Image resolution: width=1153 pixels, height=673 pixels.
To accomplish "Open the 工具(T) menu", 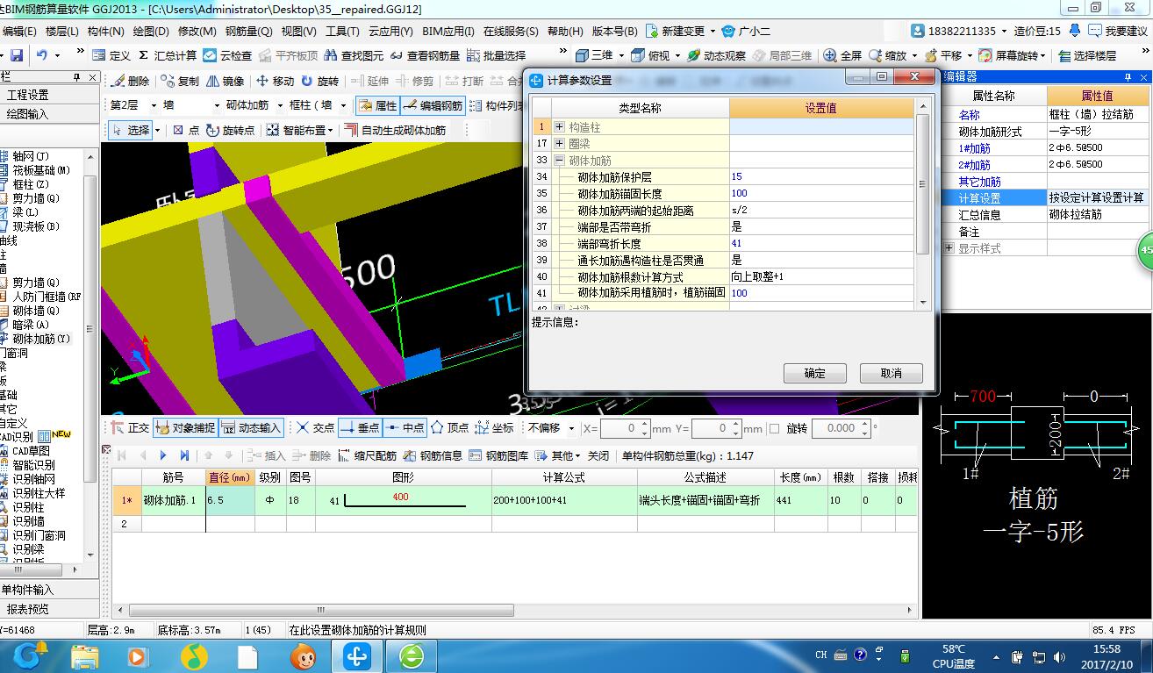I will pos(342,31).
